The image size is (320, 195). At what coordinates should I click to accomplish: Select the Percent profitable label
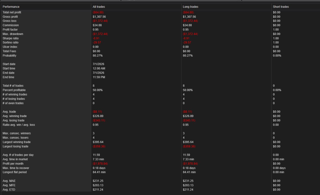(14, 90)
